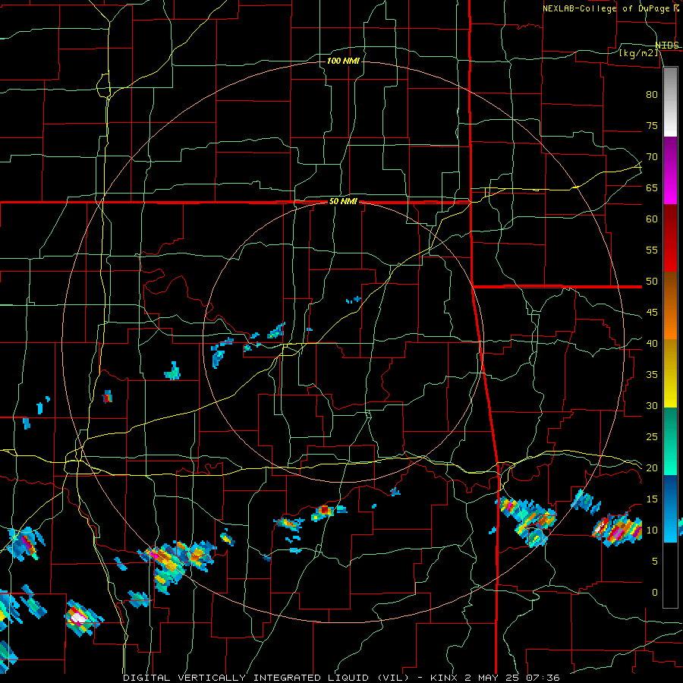The width and height of the screenshot is (683, 683).
Task: Click the NIDS label above the scale
Action: (667, 46)
